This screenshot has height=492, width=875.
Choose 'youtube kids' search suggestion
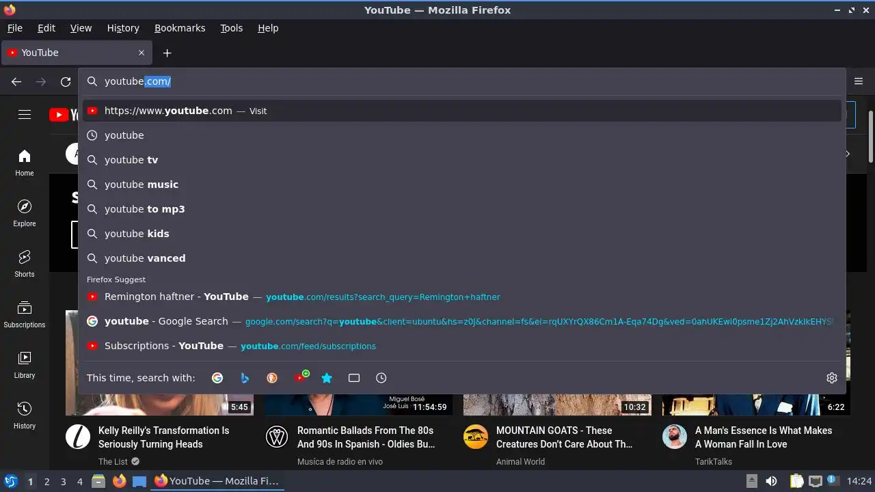coord(462,234)
